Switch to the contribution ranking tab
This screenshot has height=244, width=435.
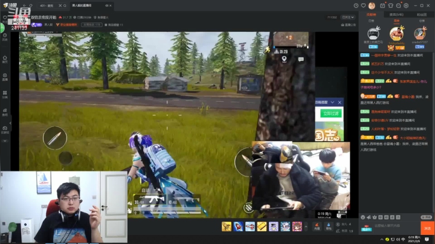coord(371,14)
